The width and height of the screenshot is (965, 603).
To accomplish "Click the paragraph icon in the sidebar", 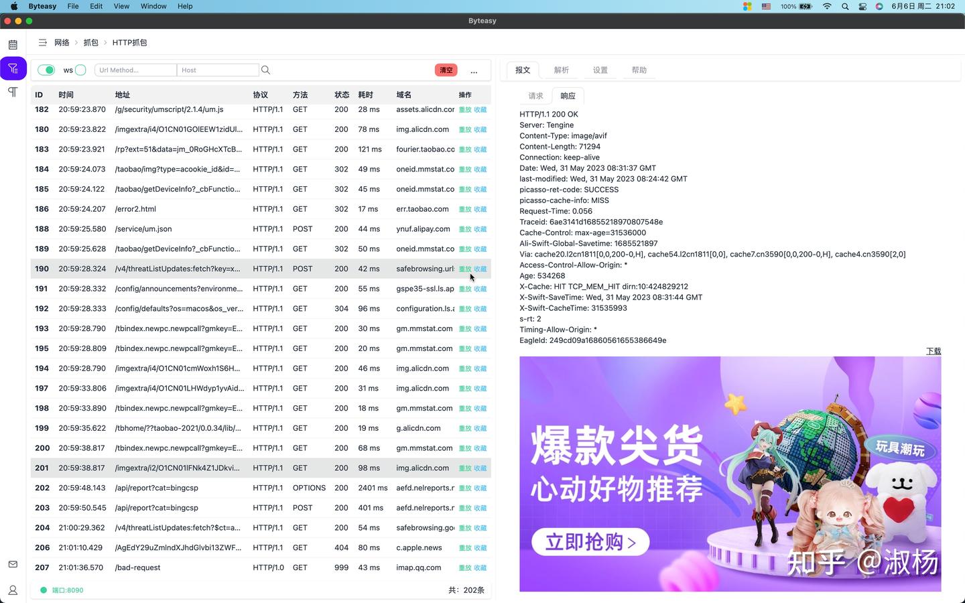I will 13,92.
